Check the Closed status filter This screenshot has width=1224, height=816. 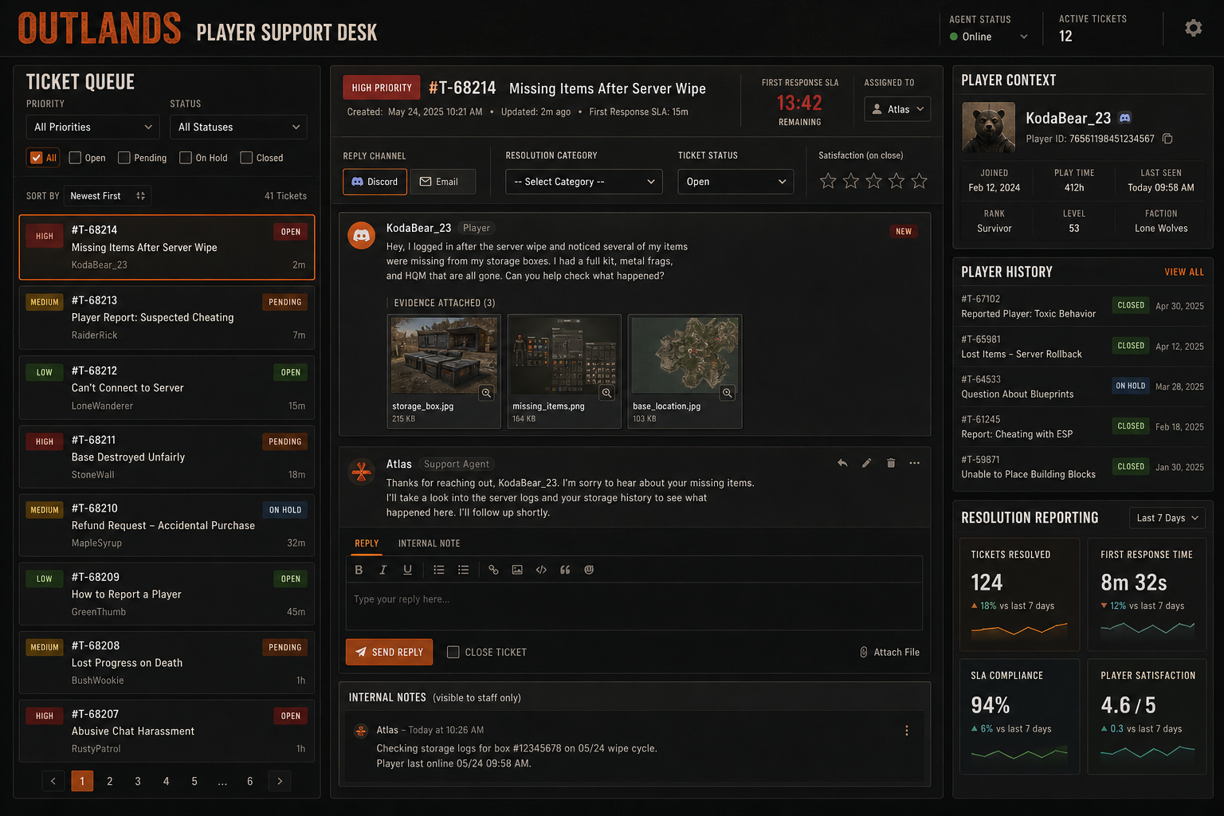click(x=246, y=158)
